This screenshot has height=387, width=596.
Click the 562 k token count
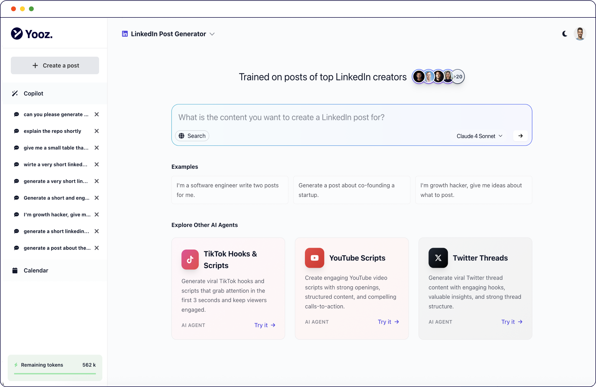coord(89,365)
